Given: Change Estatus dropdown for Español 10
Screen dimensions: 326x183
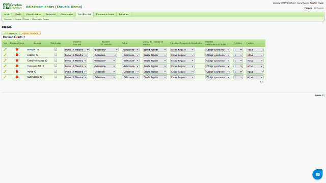Looking at the screenshot, I should [255, 55].
